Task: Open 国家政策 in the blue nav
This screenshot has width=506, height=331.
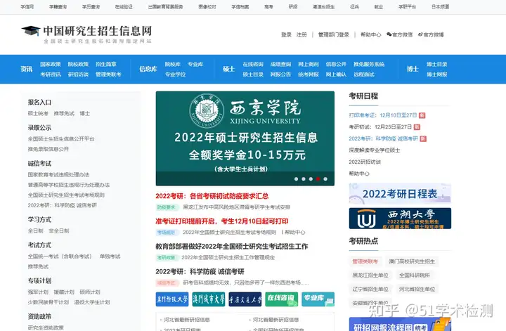Action: point(51,64)
